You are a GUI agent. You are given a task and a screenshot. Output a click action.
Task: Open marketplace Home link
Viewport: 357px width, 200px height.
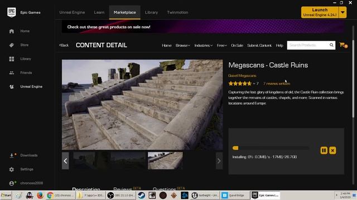pos(167,46)
